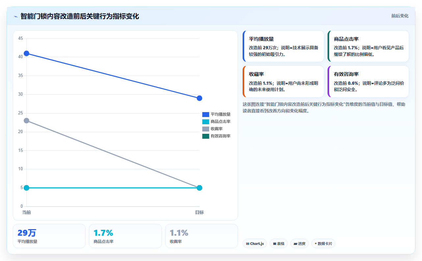Click the 1.1% stat value
This screenshot has height=261, width=422.
click(179, 233)
